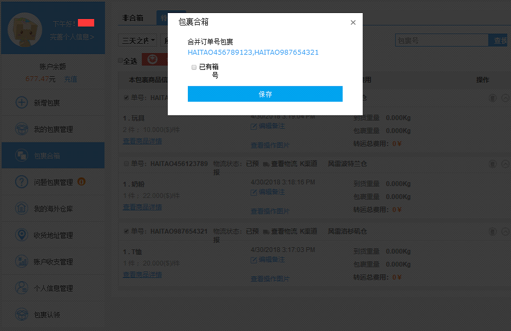This screenshot has width=511, height=331.
Task: Click the red merge packages button icon
Action: coord(153,60)
